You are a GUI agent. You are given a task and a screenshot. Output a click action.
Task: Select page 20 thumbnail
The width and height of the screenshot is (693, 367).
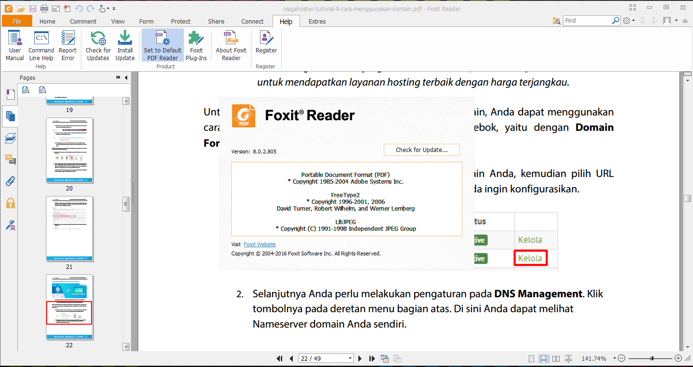[69, 151]
